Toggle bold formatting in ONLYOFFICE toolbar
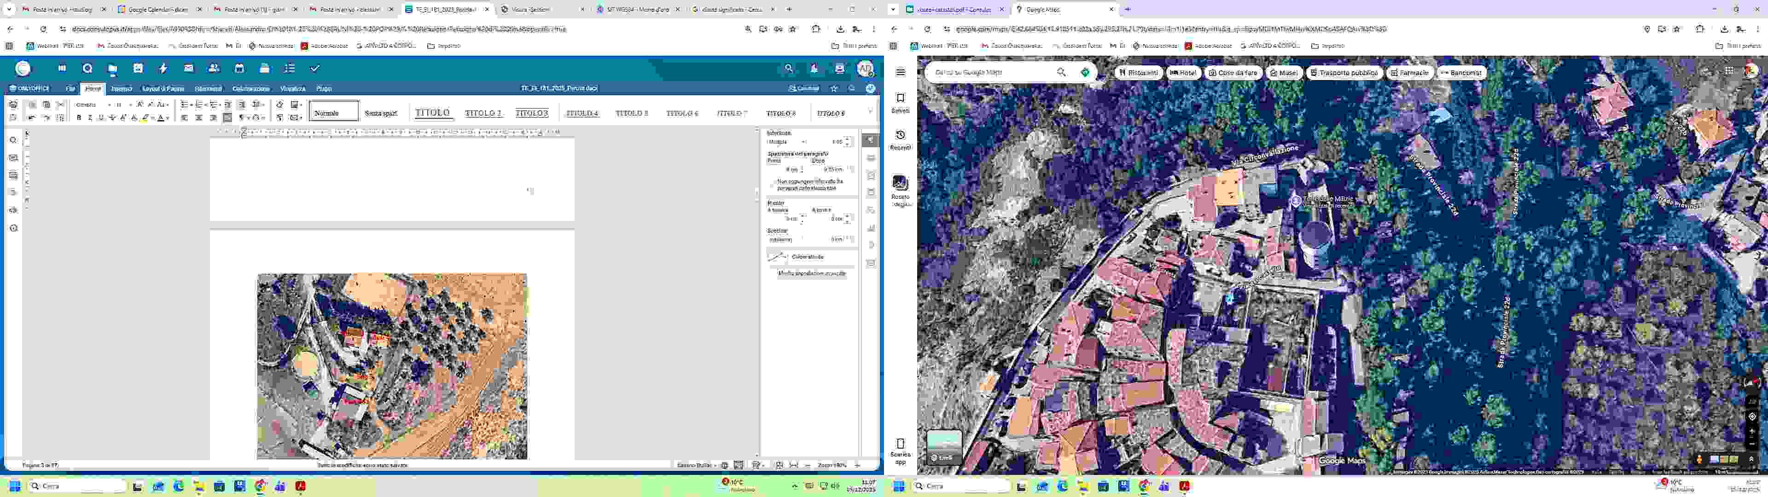The width and height of the screenshot is (1768, 497). (79, 118)
